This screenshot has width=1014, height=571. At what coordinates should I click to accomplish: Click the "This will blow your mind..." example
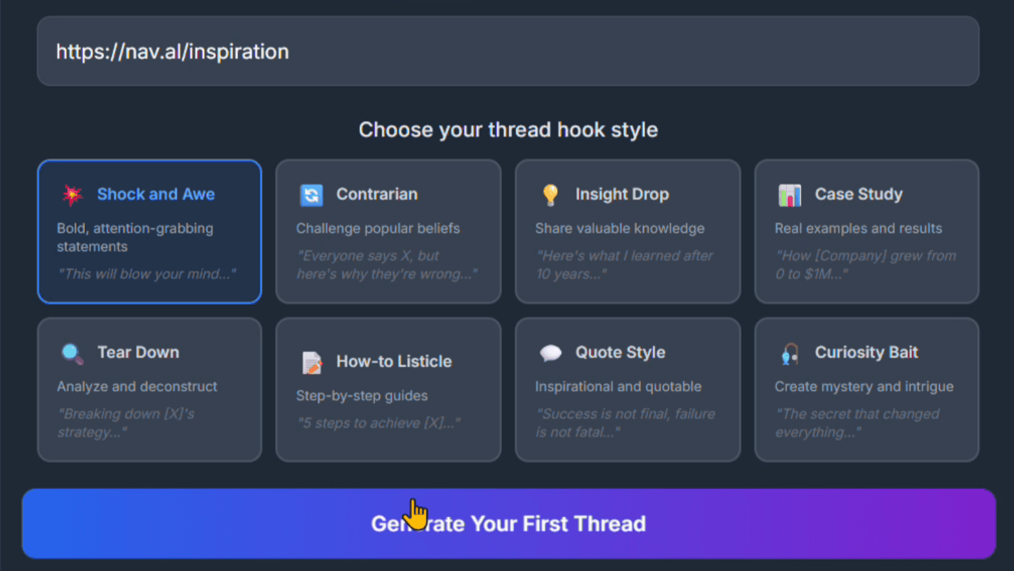tap(146, 274)
